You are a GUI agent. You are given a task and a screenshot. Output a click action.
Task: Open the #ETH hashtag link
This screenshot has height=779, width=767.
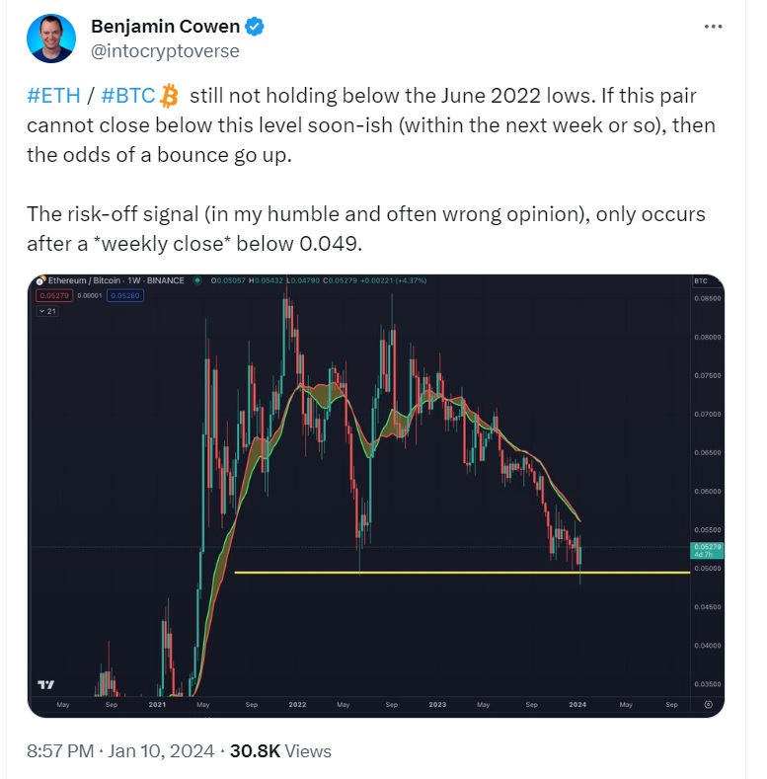pos(53,96)
